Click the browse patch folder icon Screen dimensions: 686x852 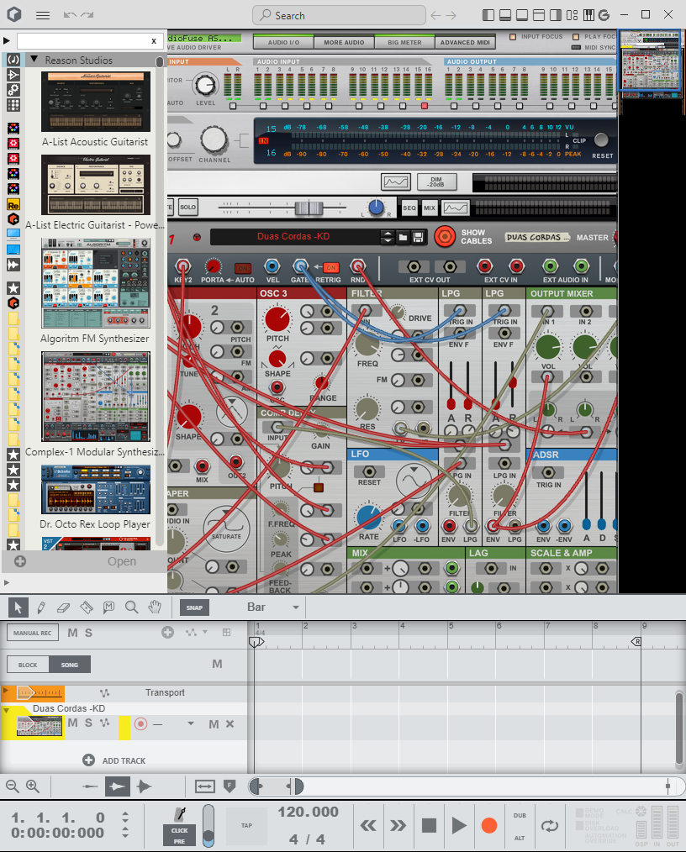[x=403, y=238]
